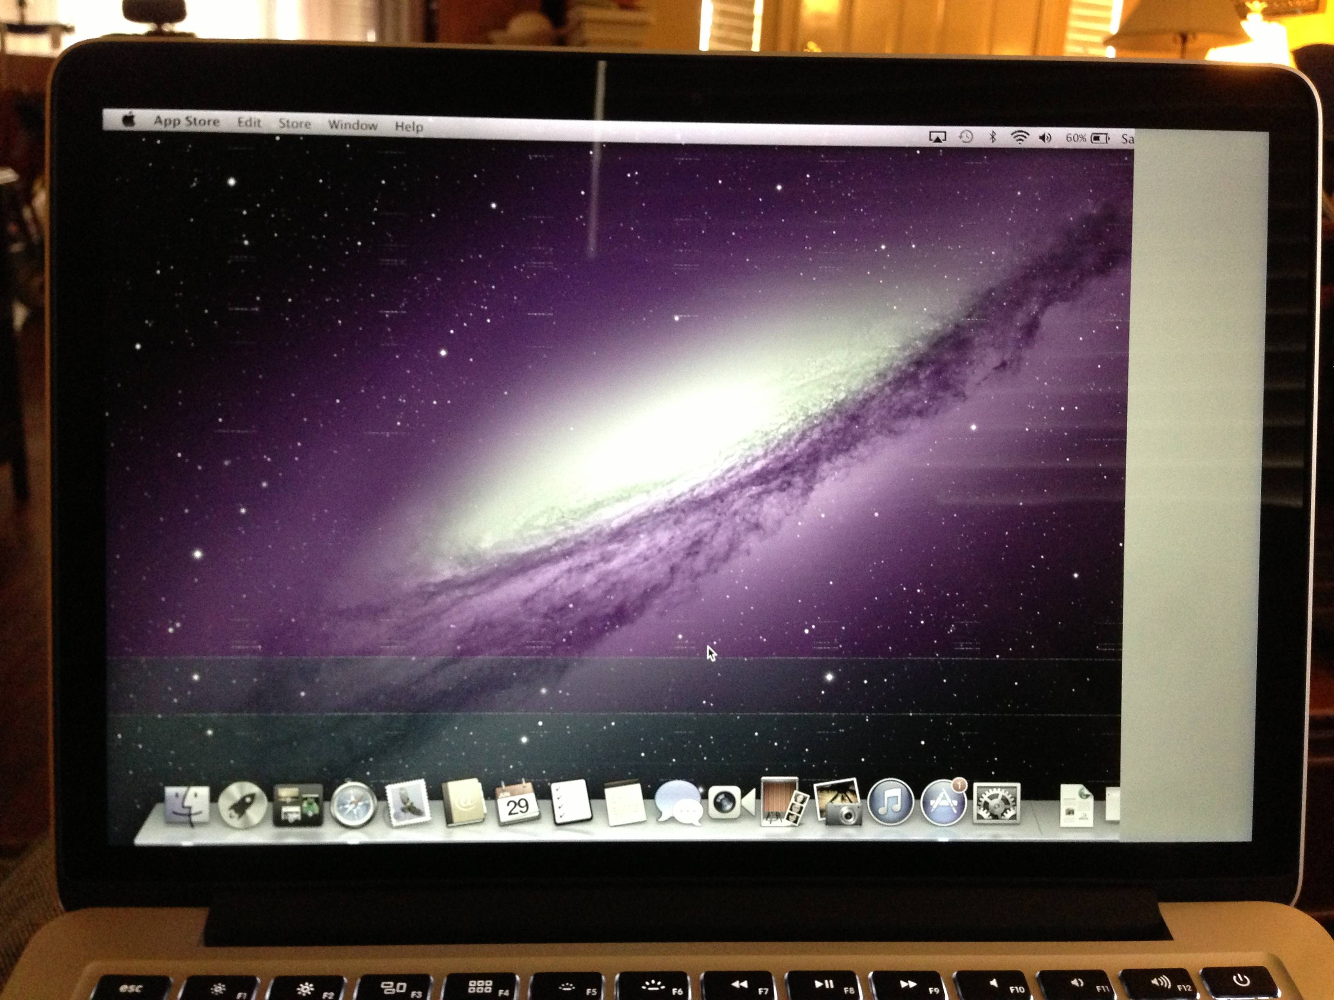This screenshot has width=1334, height=1000.
Task: Open the Apple menu
Action: [128, 119]
